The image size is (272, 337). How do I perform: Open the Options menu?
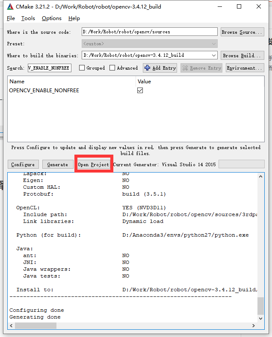click(52, 18)
